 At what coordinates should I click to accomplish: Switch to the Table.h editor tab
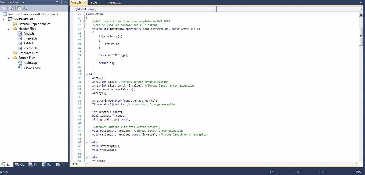pyautogui.click(x=94, y=2)
